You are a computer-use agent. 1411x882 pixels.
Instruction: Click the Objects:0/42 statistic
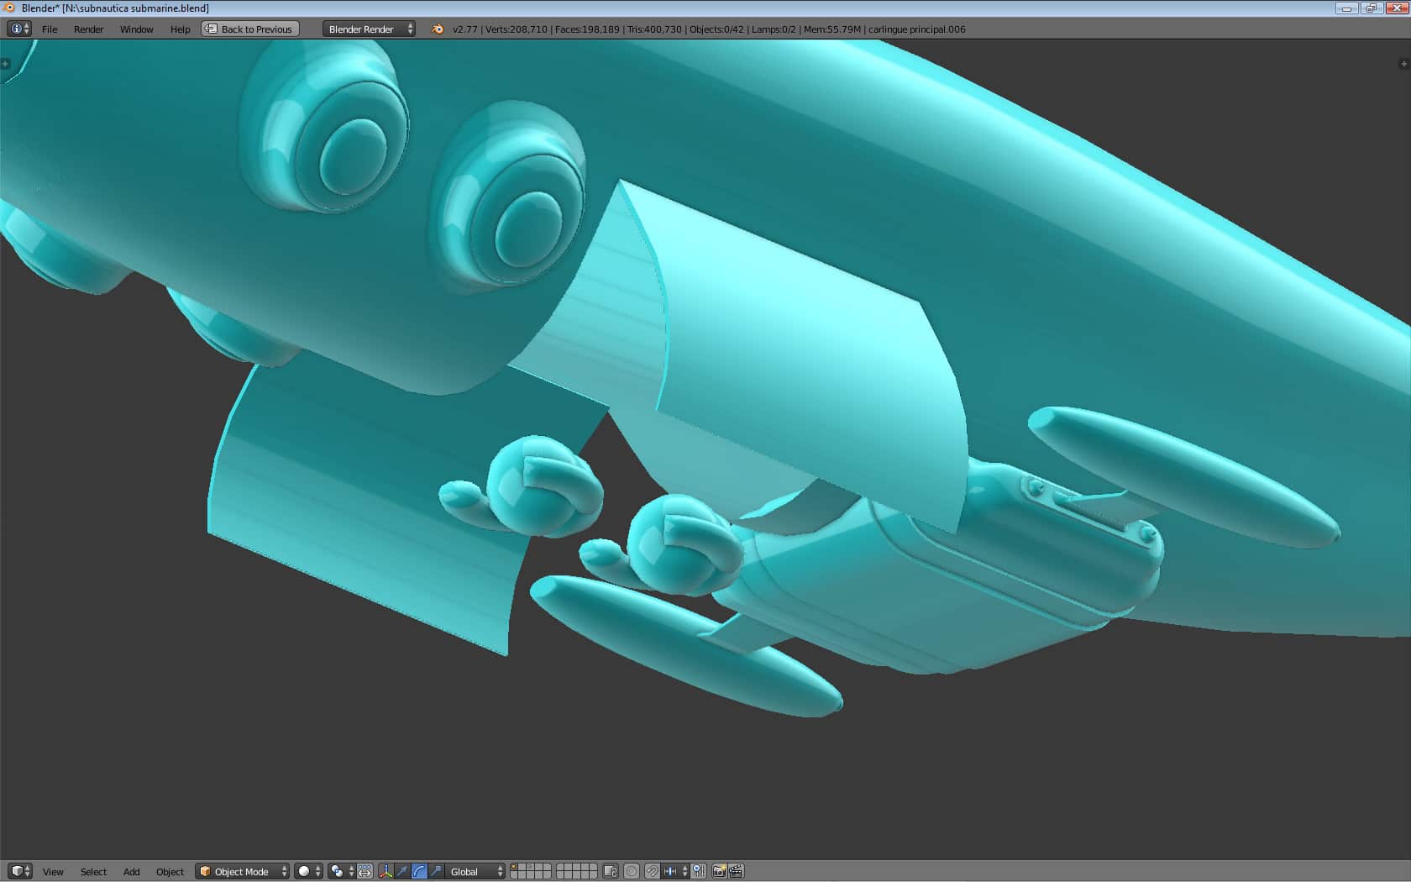pyautogui.click(x=716, y=29)
